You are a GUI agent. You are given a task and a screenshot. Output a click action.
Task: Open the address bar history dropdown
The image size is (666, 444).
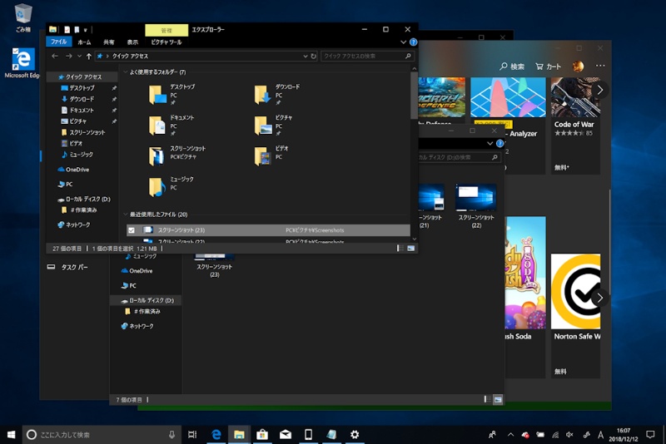(305, 56)
